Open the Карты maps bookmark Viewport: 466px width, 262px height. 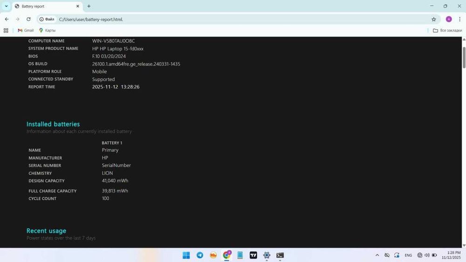(x=47, y=30)
